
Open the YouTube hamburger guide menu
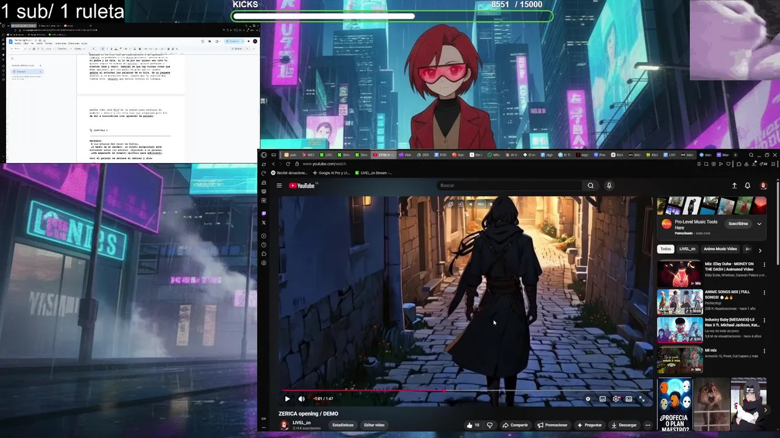point(279,186)
